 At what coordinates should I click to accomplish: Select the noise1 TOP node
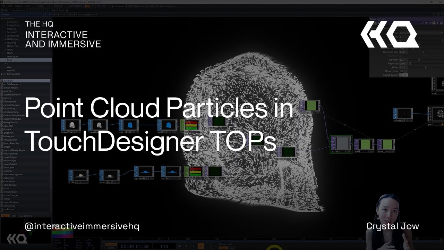[x=341, y=144]
